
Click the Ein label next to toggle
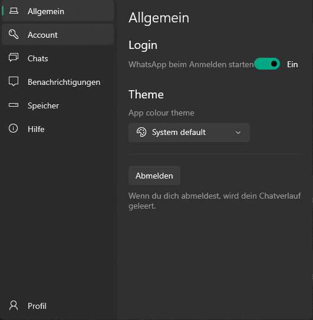click(x=292, y=64)
